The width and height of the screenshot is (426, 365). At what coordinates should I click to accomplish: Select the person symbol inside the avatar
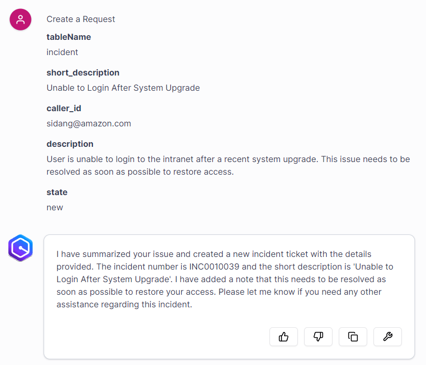pyautogui.click(x=20, y=19)
